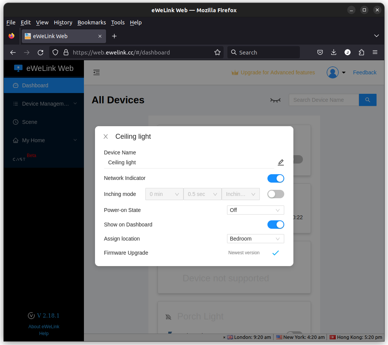Open Scene in the sidebar
This screenshot has height=345, width=388.
pyautogui.click(x=44, y=122)
